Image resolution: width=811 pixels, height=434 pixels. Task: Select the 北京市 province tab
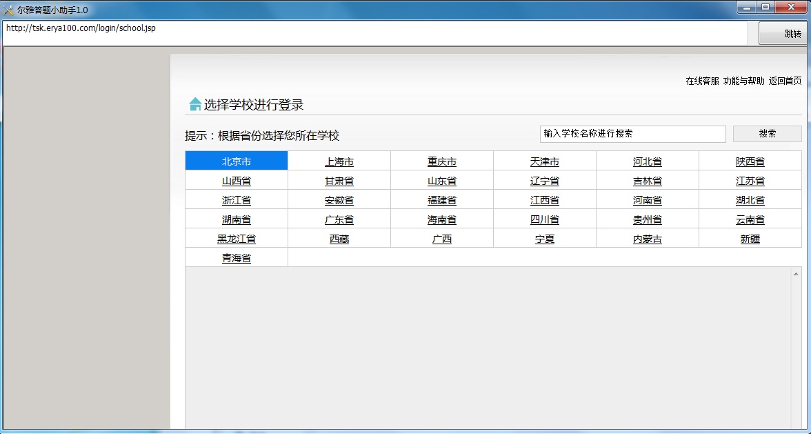(236, 161)
